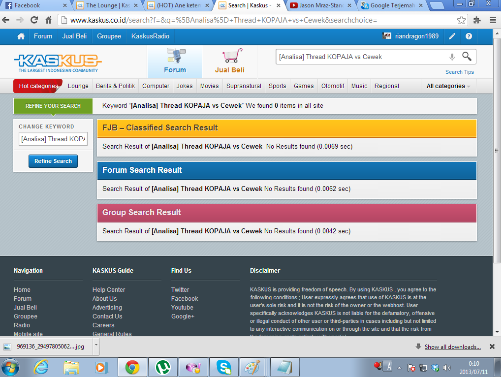This screenshot has width=504, height=378.
Task: Open Yahoo Messenger taskbar icon
Action: (x=193, y=367)
